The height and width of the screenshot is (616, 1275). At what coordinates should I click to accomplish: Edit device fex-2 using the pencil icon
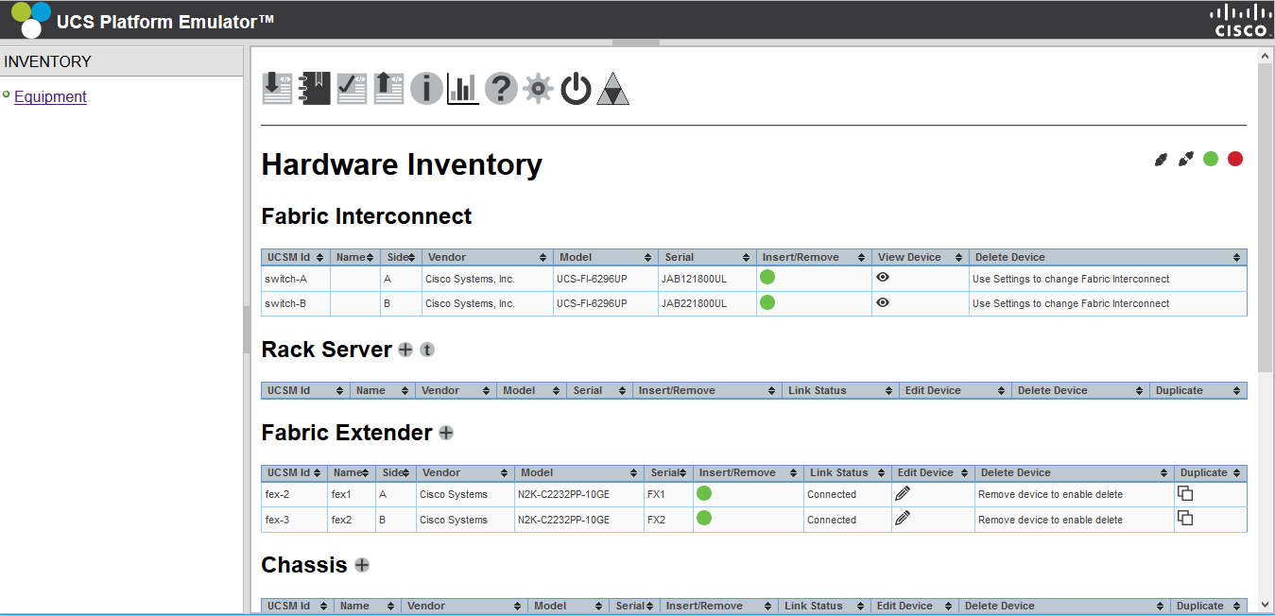click(903, 493)
